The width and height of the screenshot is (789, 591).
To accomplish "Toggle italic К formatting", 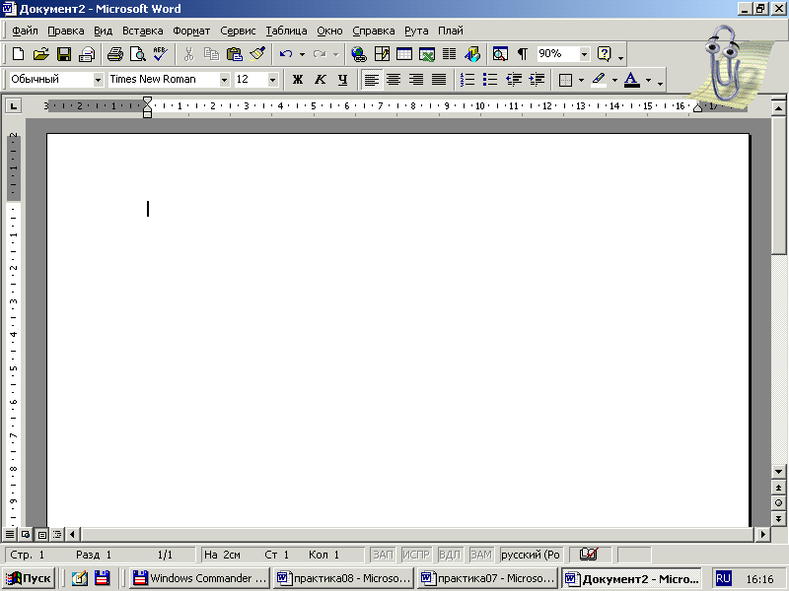I will tap(320, 80).
